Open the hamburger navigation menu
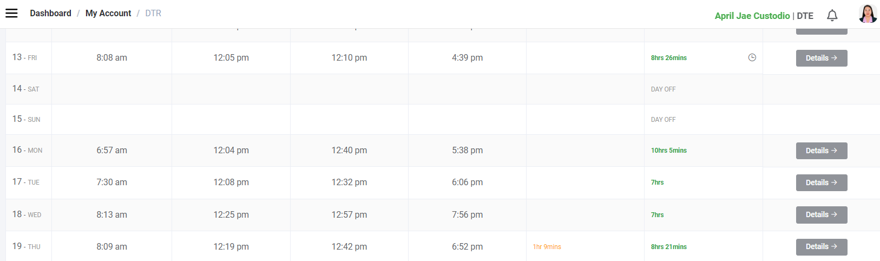The height and width of the screenshot is (261, 880). click(x=11, y=13)
